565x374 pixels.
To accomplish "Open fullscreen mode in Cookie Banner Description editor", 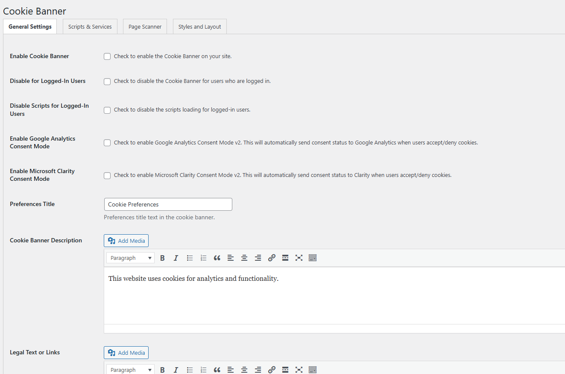I will pyautogui.click(x=299, y=258).
